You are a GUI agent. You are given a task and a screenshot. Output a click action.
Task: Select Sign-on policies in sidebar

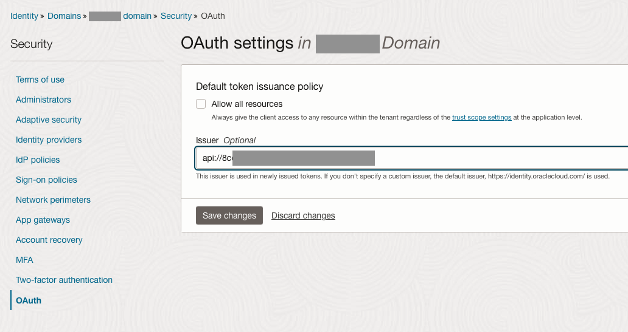tap(46, 180)
